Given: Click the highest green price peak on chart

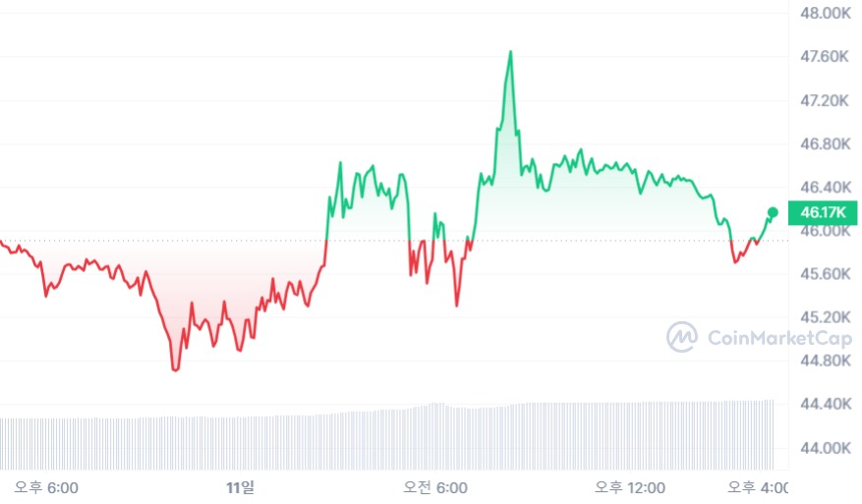Looking at the screenshot, I should tap(511, 52).
